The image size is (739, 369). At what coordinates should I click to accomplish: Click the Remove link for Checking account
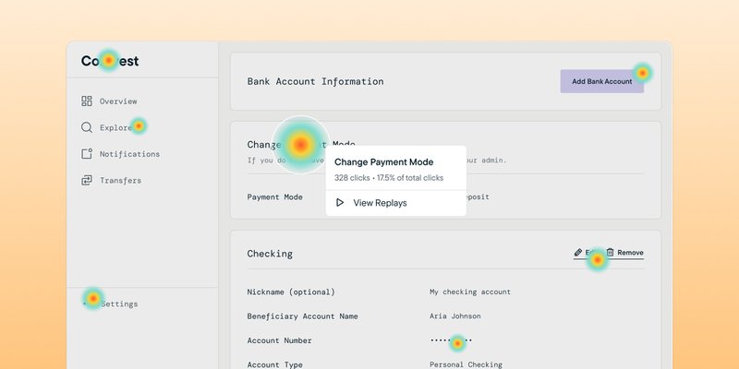[x=630, y=252]
